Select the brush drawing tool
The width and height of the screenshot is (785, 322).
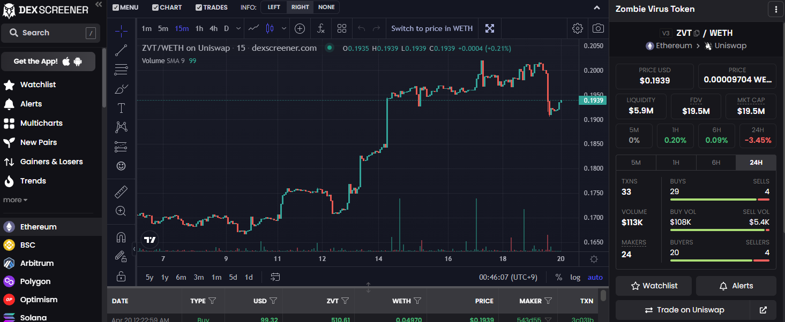(x=121, y=89)
